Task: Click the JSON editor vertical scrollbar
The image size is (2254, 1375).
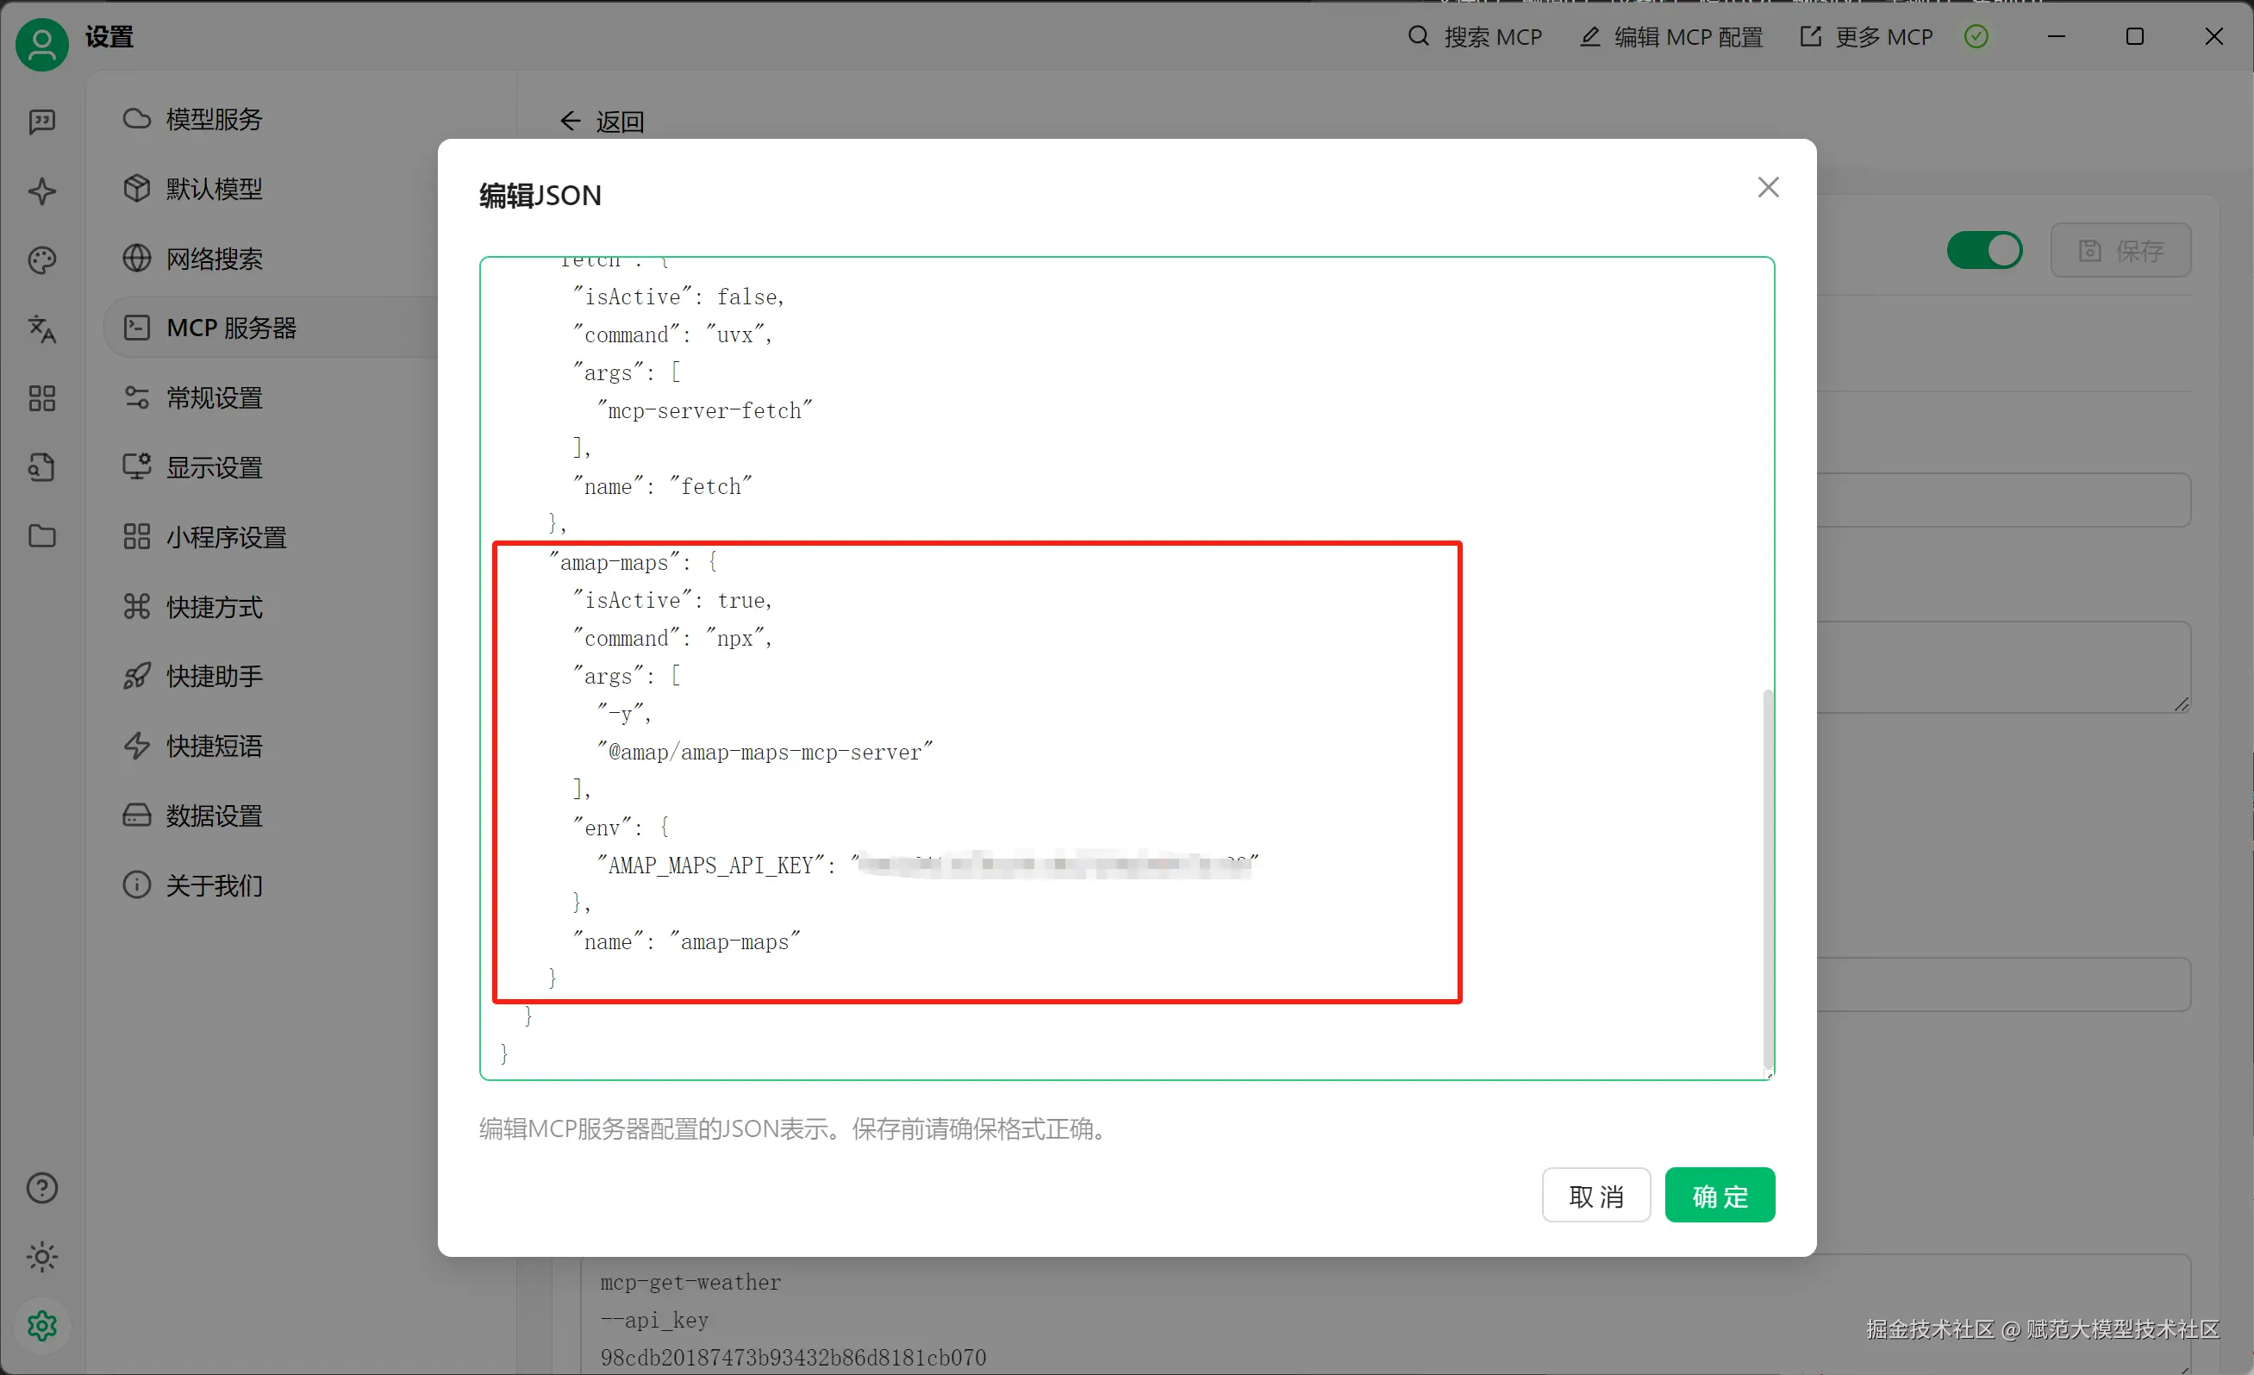Action: [x=1767, y=878]
